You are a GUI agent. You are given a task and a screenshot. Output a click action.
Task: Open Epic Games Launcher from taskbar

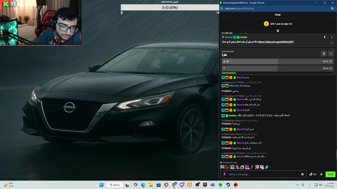point(205,185)
